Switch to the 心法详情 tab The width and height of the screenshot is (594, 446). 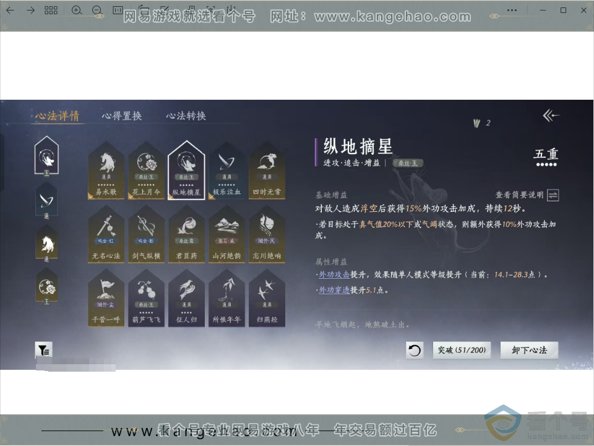(x=57, y=116)
